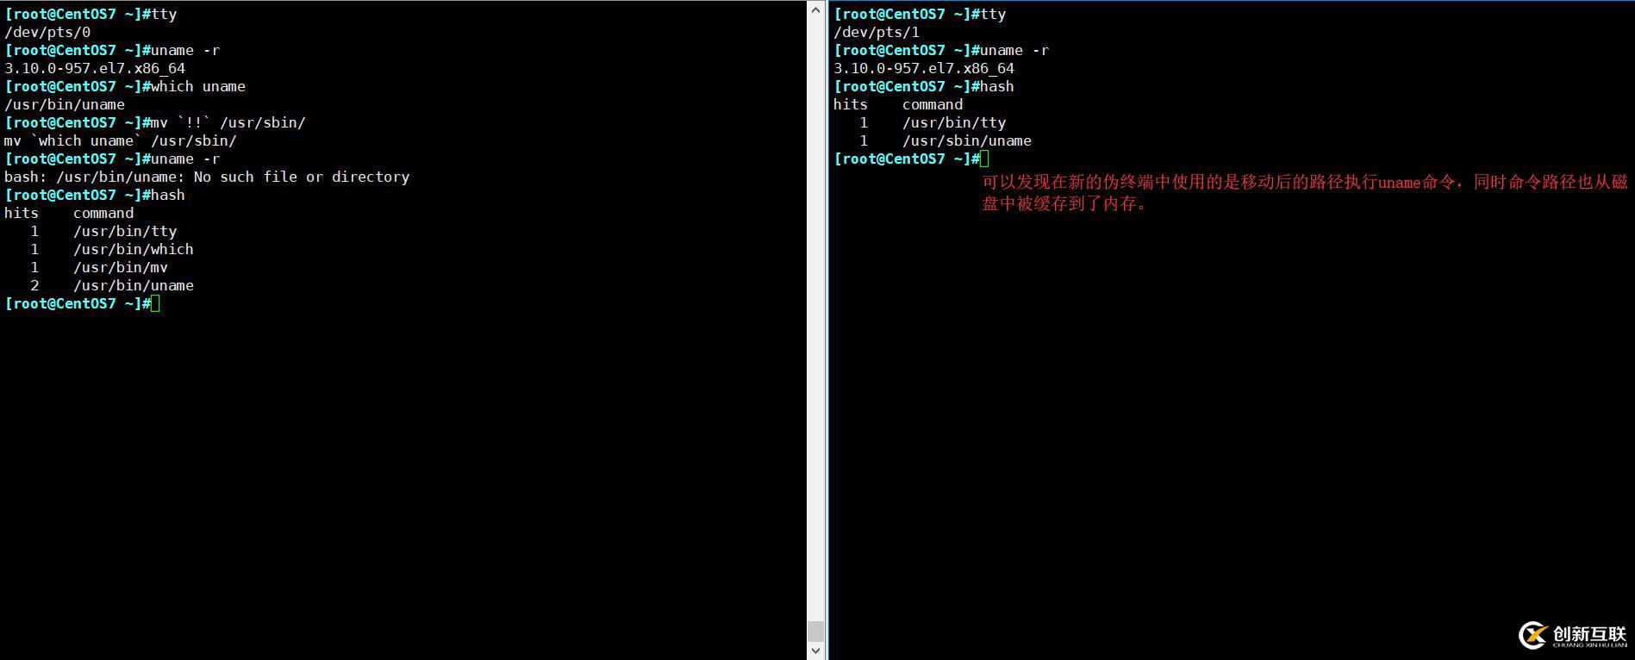Click the green cursor in the right terminal
The height and width of the screenshot is (660, 1635).
click(x=984, y=159)
